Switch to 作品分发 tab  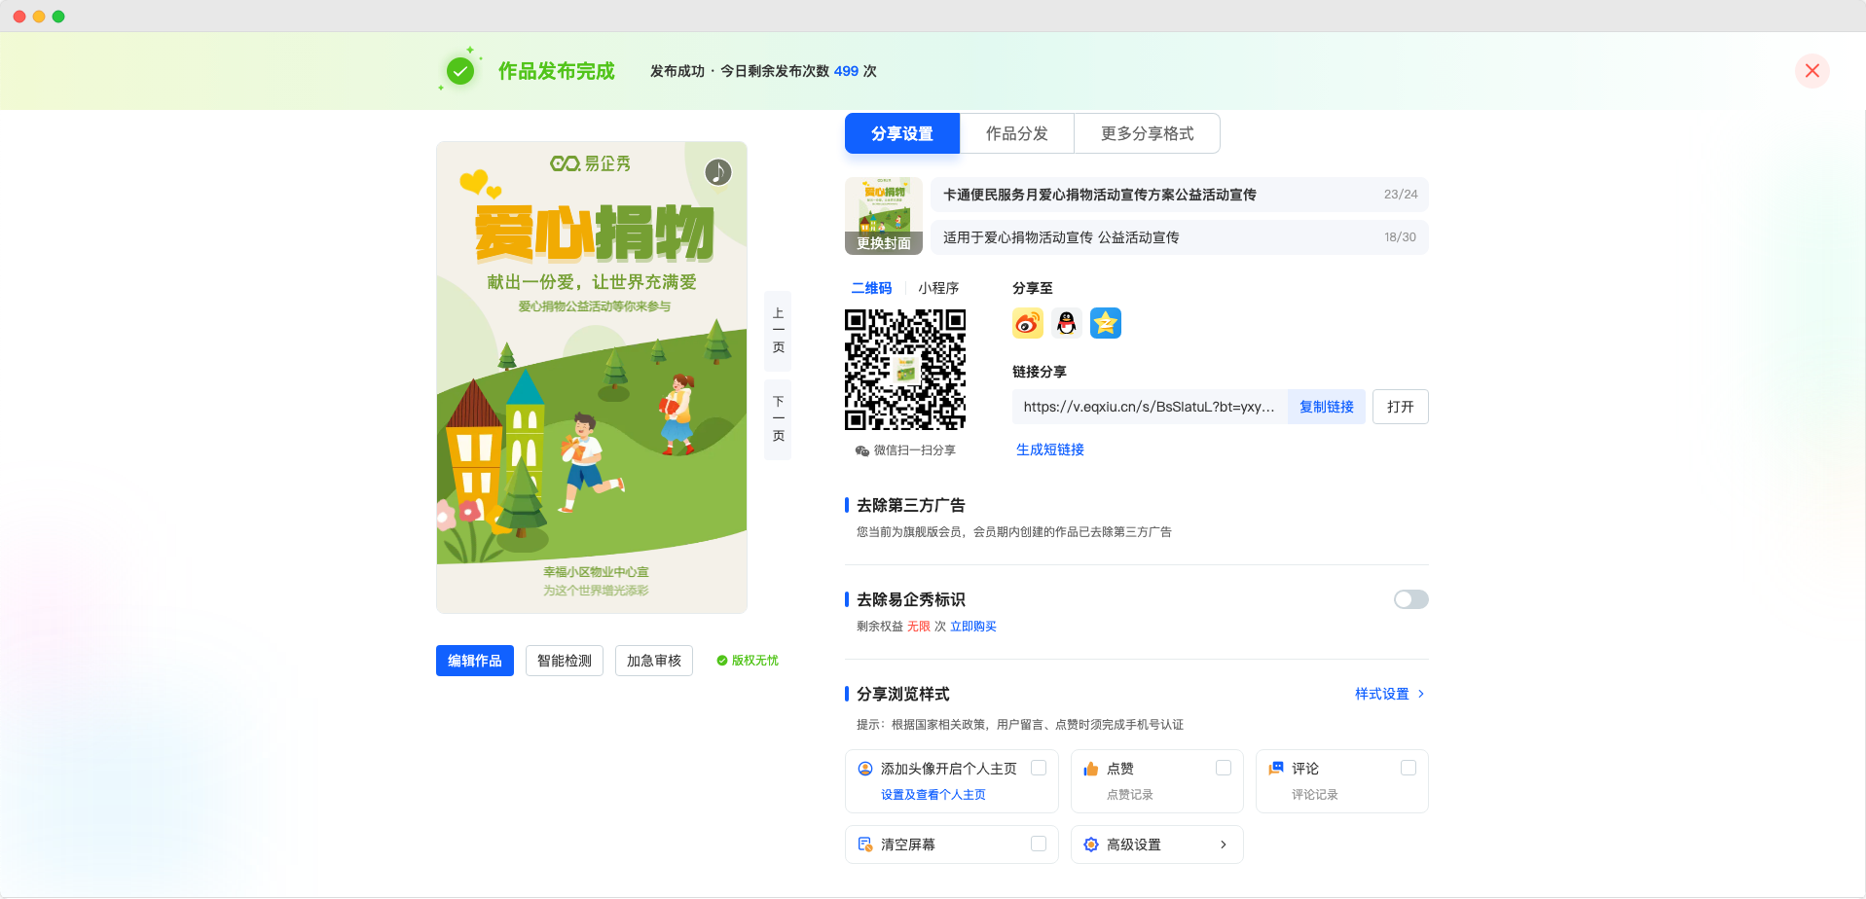click(1017, 133)
